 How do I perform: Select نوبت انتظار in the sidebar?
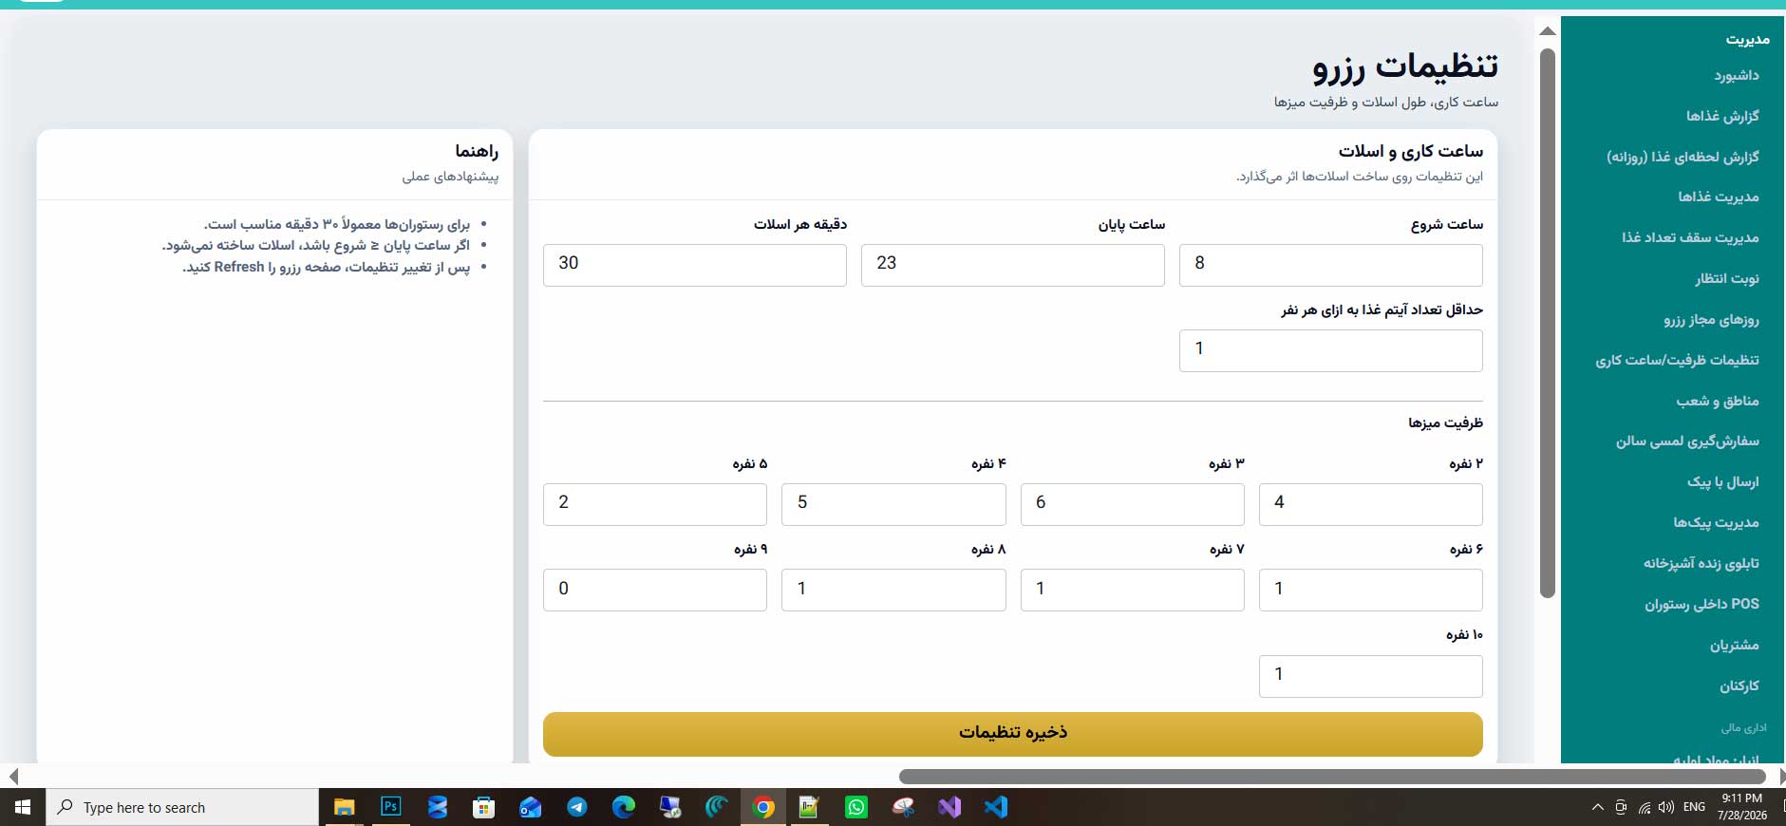click(1727, 278)
